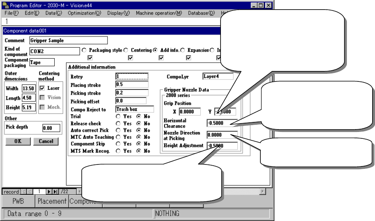Toggle the checkbox under Add info.
375x221 pixels.
(161, 58)
